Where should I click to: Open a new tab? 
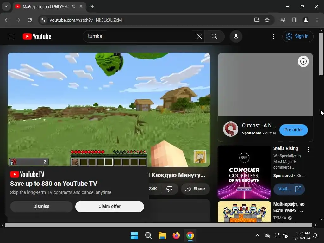[92, 6]
